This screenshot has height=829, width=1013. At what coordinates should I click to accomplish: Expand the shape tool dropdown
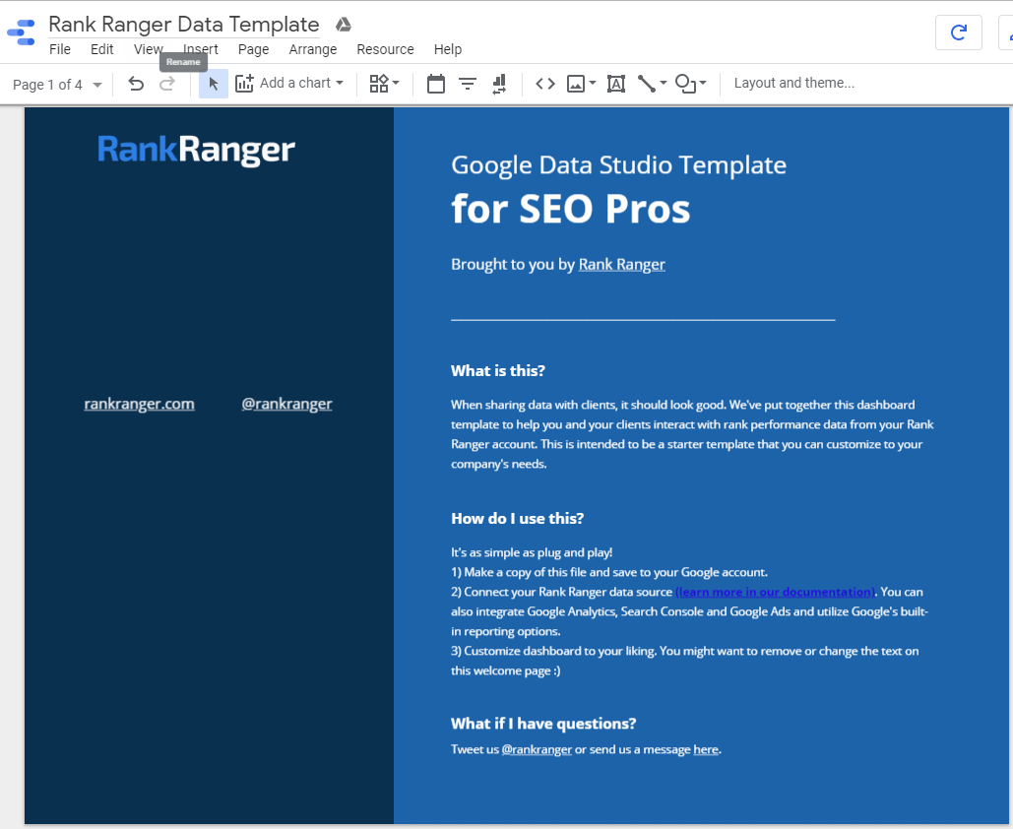coord(691,84)
